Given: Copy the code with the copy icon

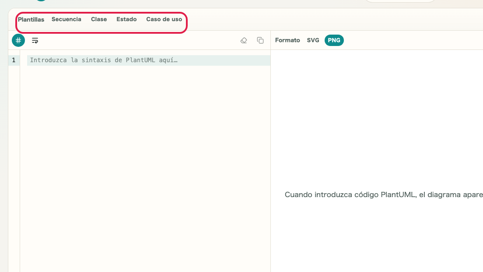Looking at the screenshot, I should tap(260, 40).
